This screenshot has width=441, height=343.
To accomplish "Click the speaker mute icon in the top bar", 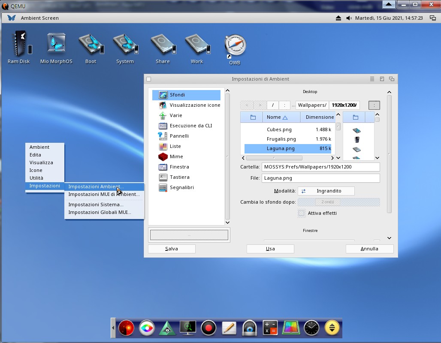I will click(x=349, y=18).
